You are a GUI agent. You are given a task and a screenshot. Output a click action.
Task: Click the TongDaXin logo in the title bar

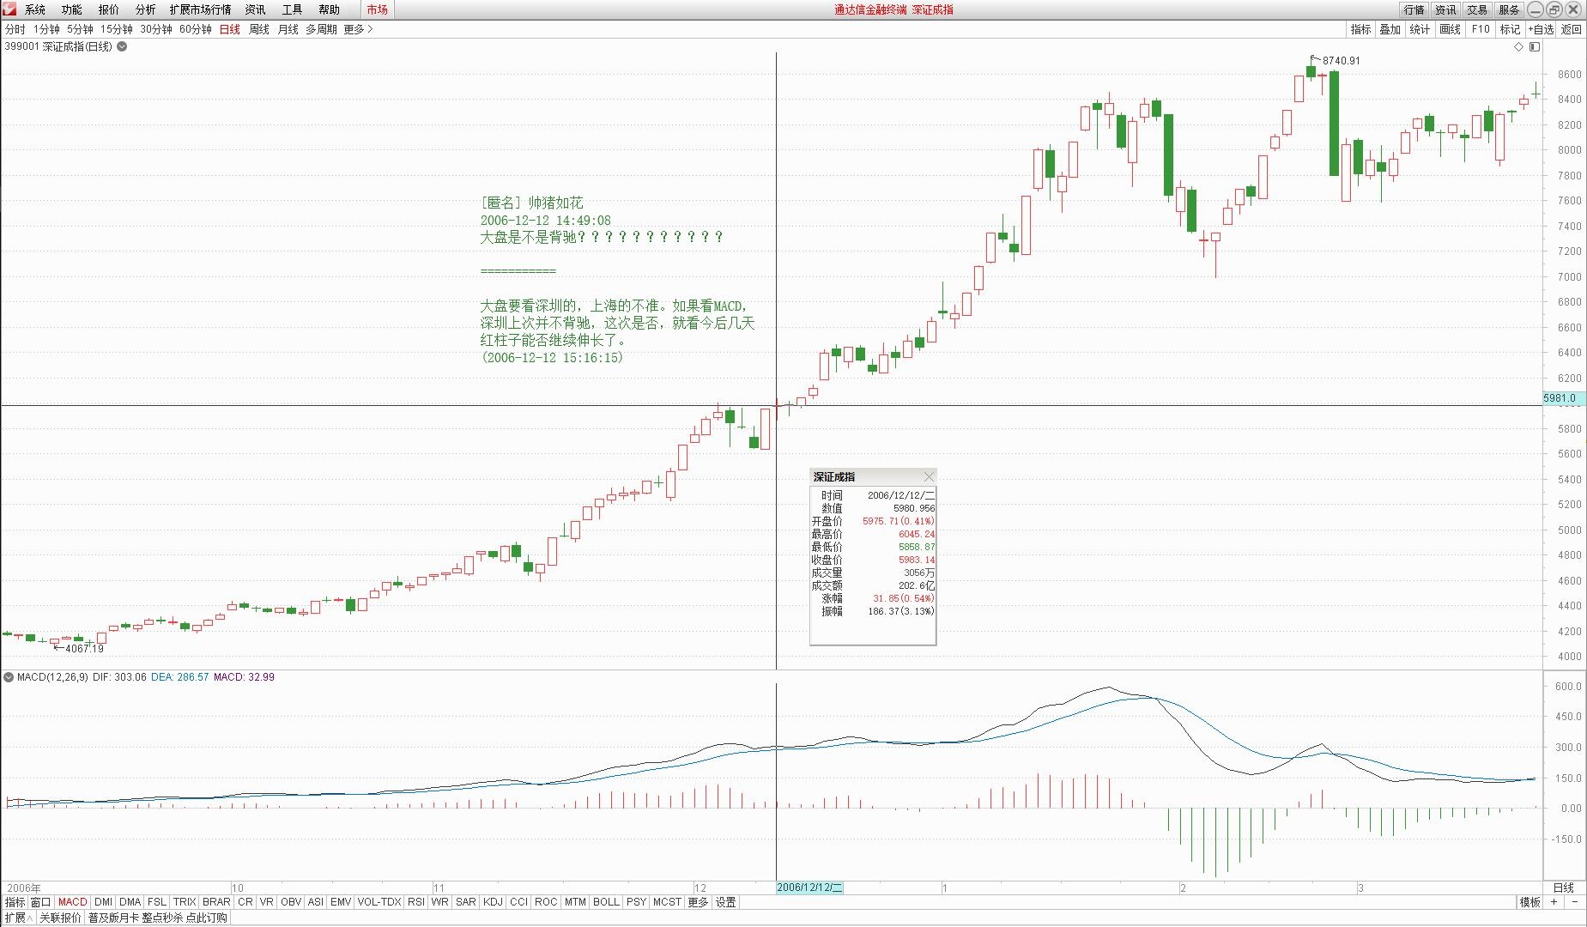click(x=9, y=9)
